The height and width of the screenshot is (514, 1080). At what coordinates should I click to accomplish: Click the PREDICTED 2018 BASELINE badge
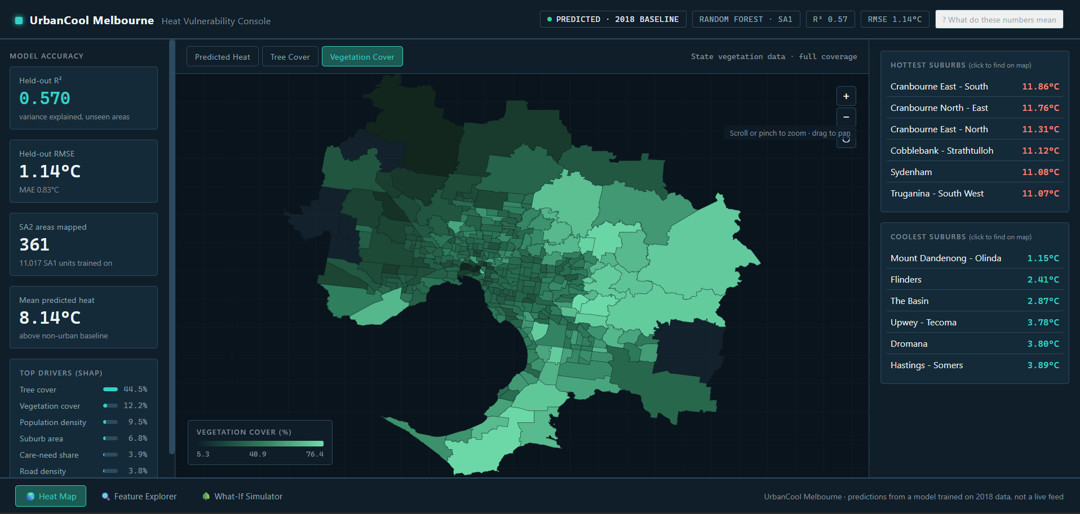point(613,19)
